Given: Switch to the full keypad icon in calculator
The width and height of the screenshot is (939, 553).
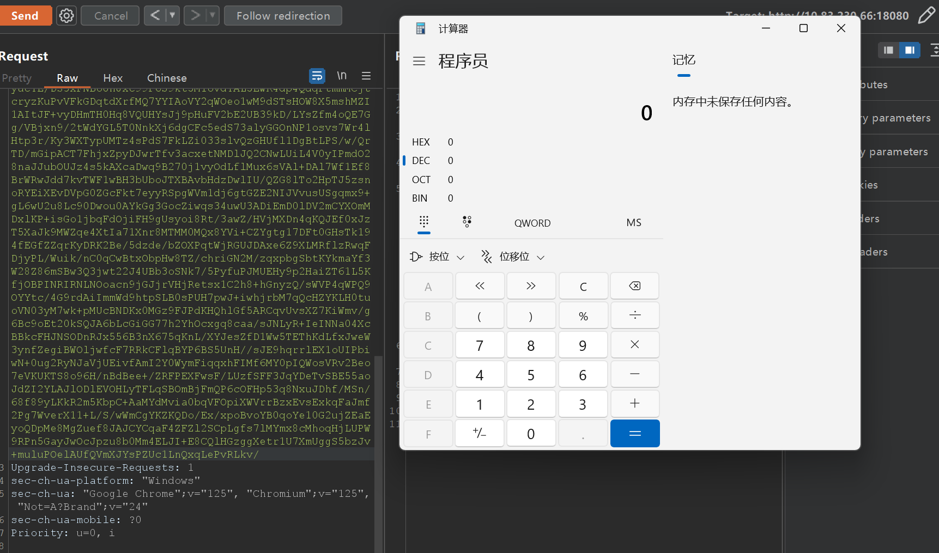Looking at the screenshot, I should 424,222.
